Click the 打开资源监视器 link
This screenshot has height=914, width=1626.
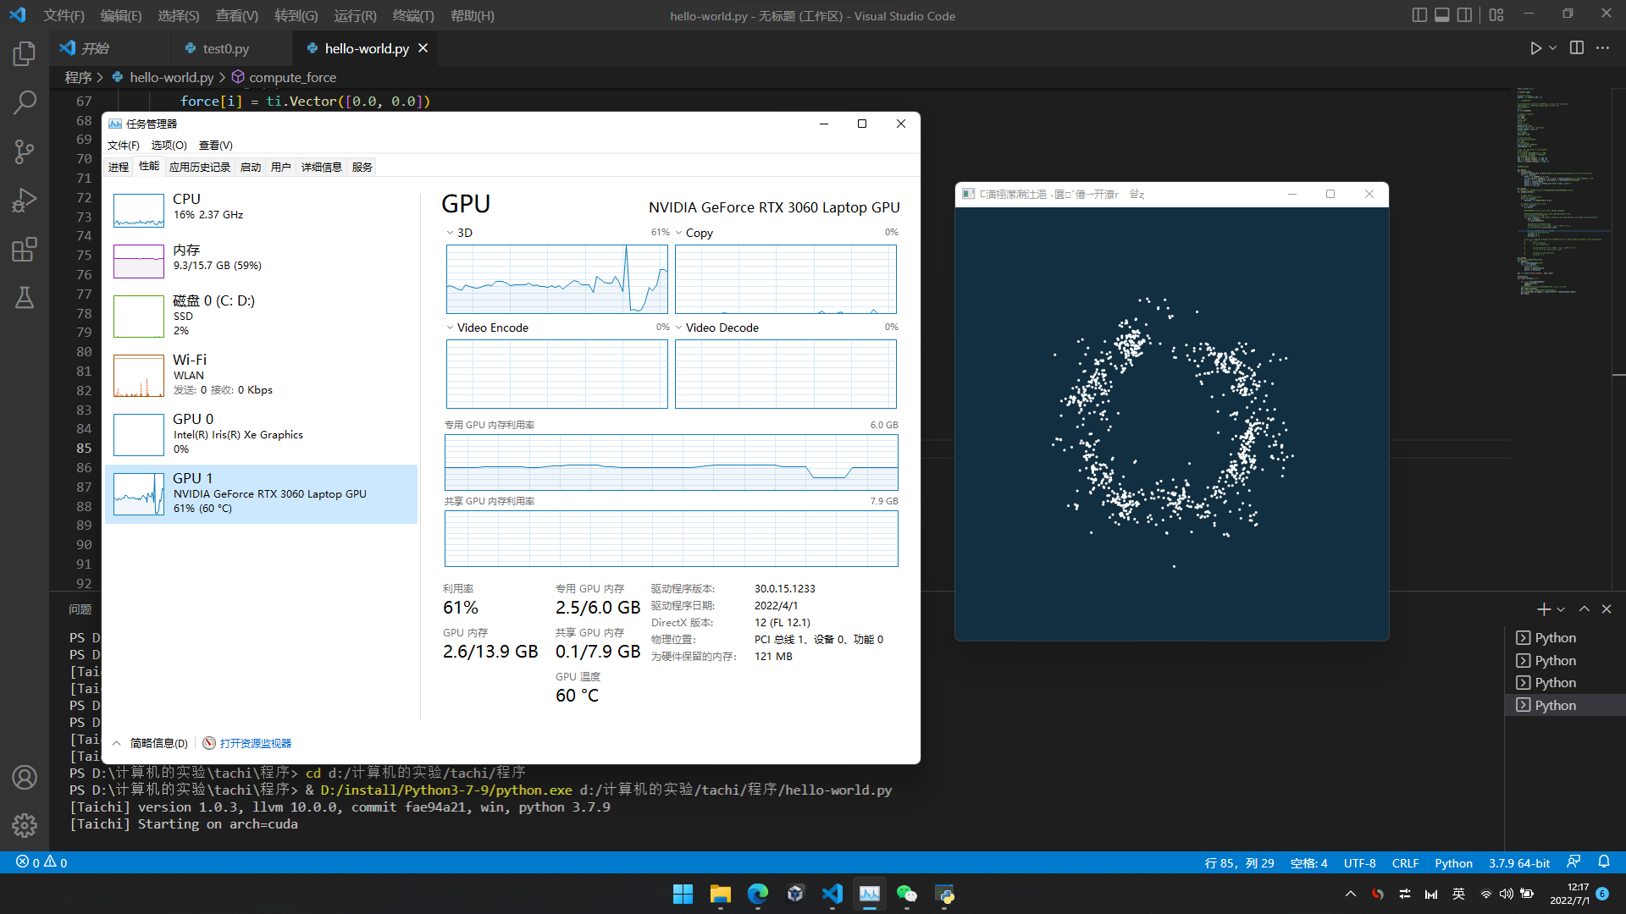point(255,743)
